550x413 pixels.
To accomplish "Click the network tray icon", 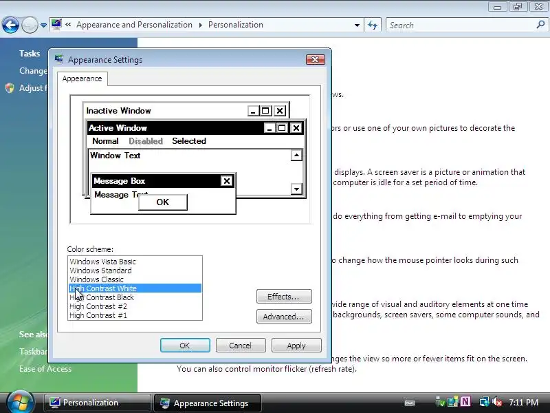I will click(x=485, y=401).
